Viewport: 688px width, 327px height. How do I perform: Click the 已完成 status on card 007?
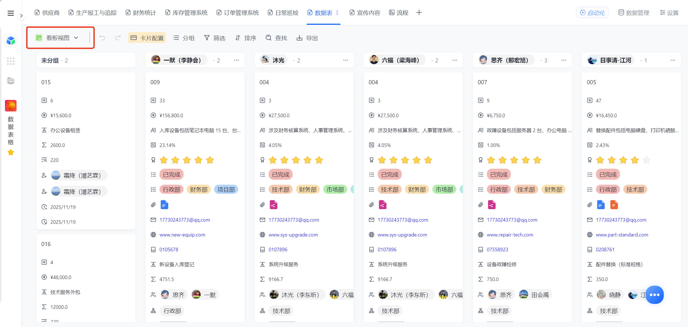(499, 175)
